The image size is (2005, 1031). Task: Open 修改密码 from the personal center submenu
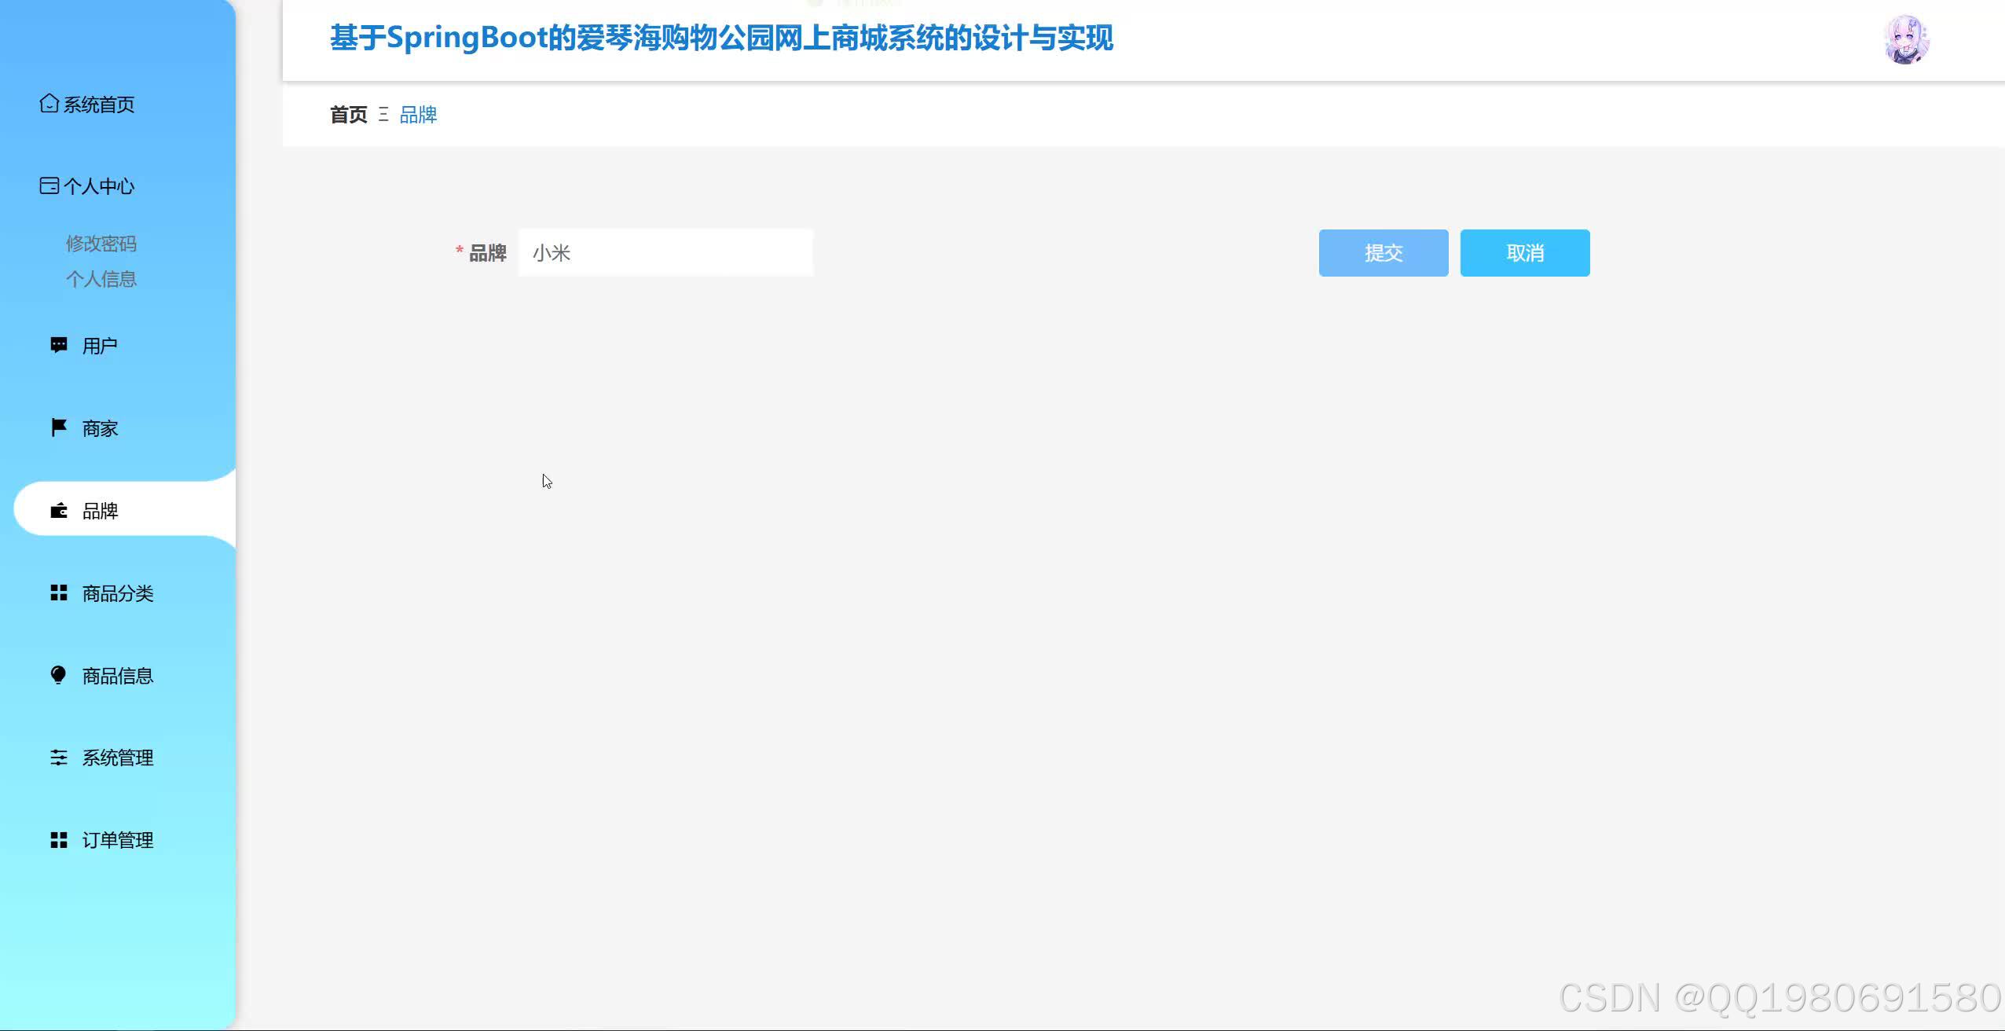click(101, 243)
